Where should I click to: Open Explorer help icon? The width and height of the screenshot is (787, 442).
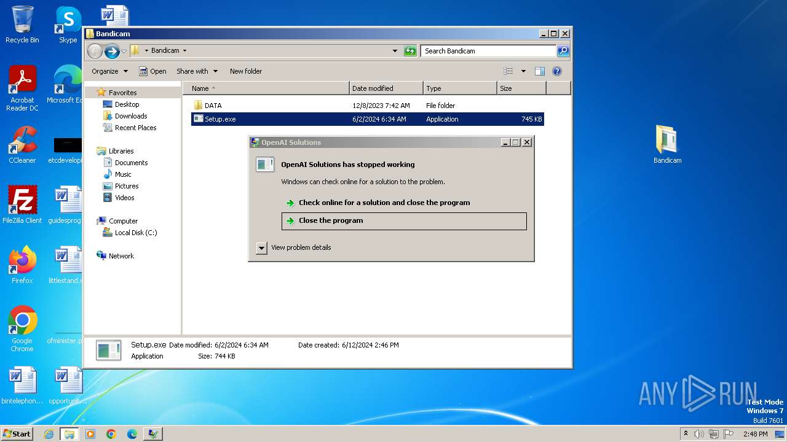tap(557, 71)
